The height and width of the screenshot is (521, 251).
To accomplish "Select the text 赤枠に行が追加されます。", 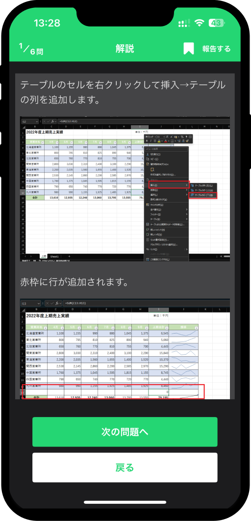I will click(74, 283).
